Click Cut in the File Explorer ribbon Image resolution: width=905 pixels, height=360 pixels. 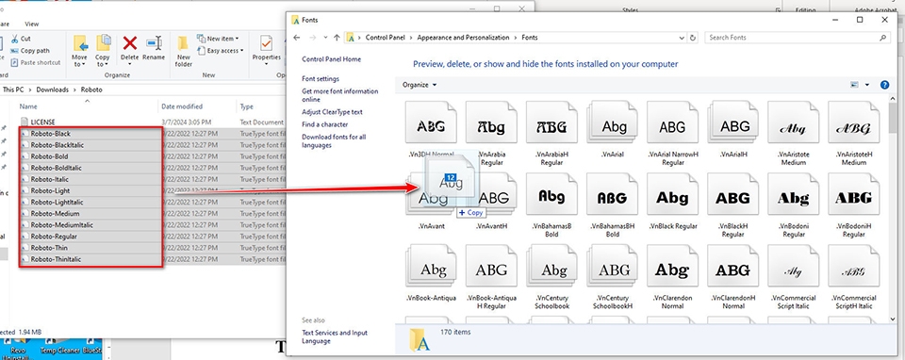click(21, 39)
